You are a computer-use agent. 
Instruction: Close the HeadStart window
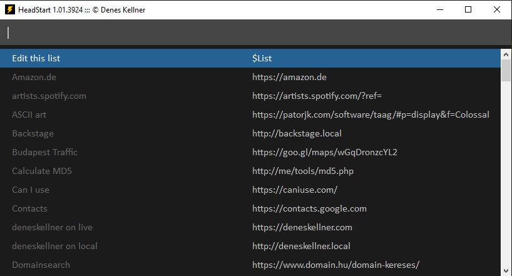tap(496, 9)
